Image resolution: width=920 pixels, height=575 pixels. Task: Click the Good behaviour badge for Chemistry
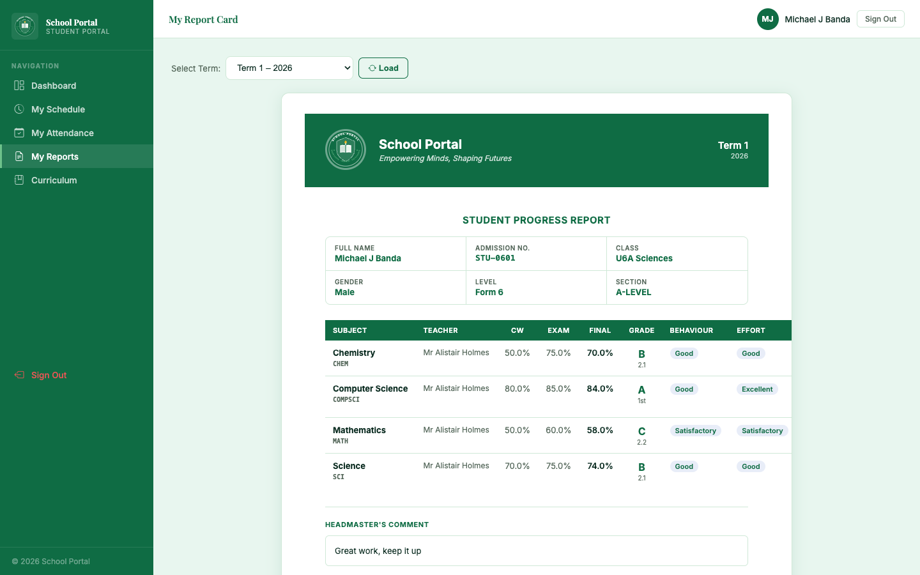(684, 353)
